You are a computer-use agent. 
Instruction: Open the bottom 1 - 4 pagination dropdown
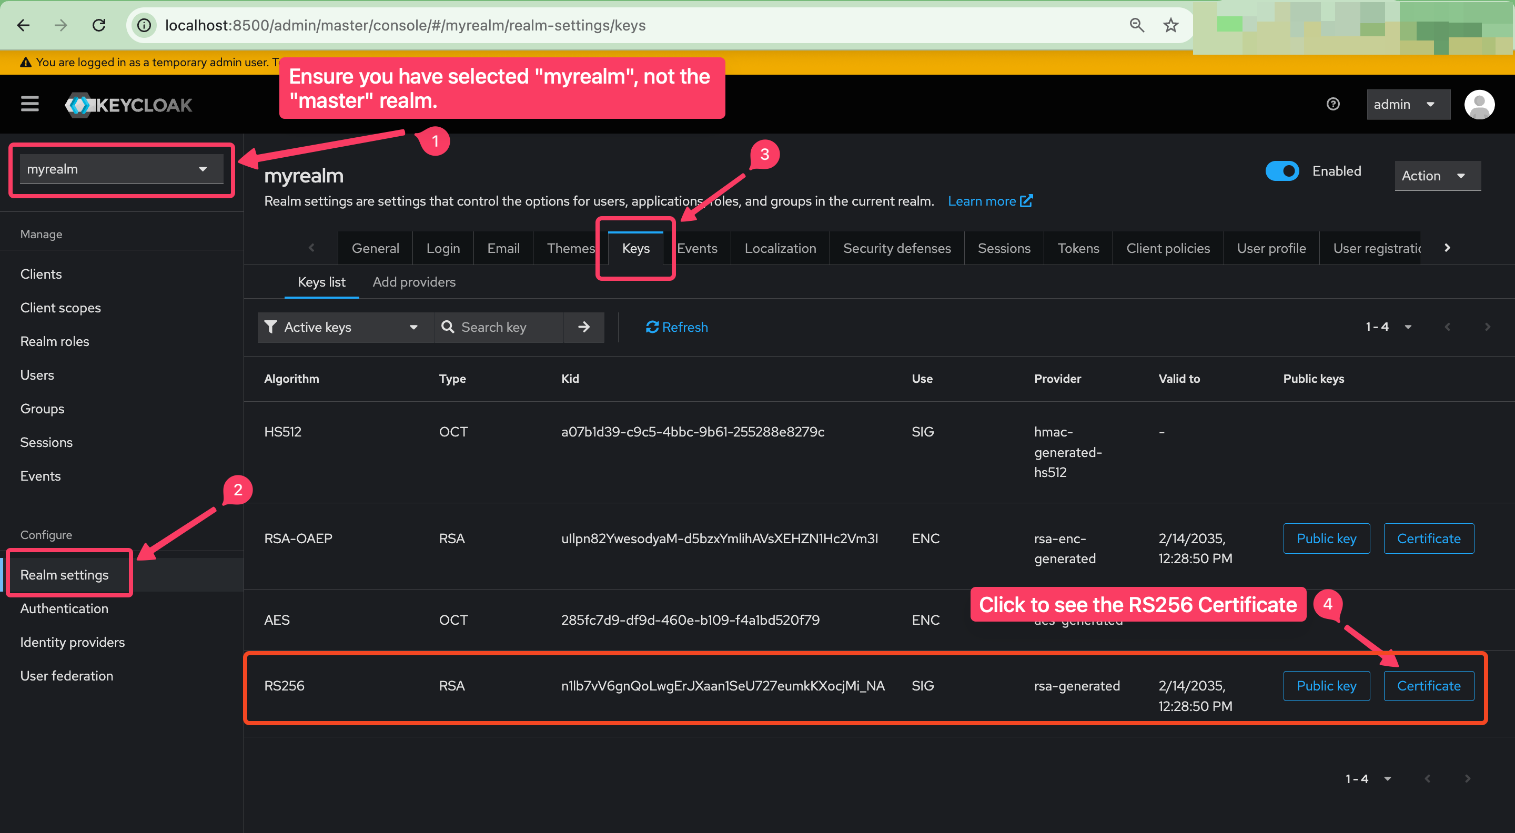pos(1368,778)
